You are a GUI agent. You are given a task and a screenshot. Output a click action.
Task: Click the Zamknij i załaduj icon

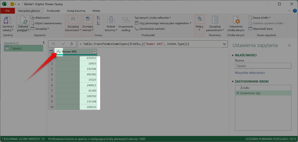[7, 20]
